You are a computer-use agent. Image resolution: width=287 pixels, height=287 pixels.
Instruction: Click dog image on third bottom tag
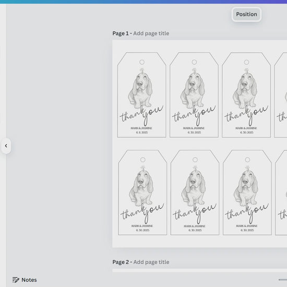coord(246,186)
